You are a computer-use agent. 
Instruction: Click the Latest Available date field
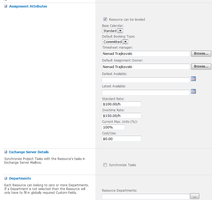146,92
